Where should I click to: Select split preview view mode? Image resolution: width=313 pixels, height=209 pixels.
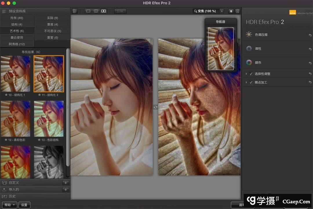click(96, 11)
